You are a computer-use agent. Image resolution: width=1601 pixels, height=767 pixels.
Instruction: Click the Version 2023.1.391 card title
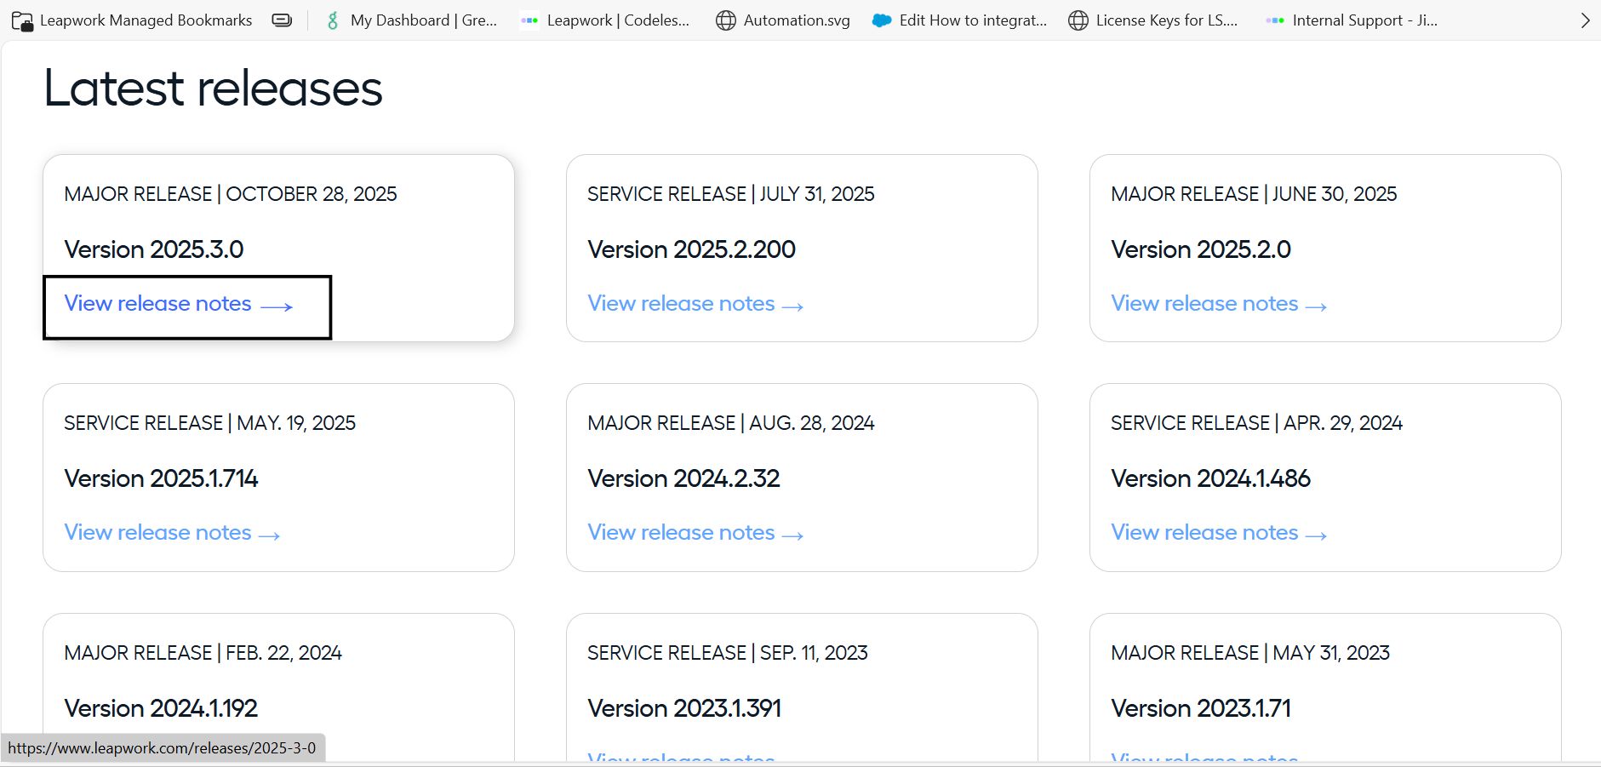click(x=684, y=708)
